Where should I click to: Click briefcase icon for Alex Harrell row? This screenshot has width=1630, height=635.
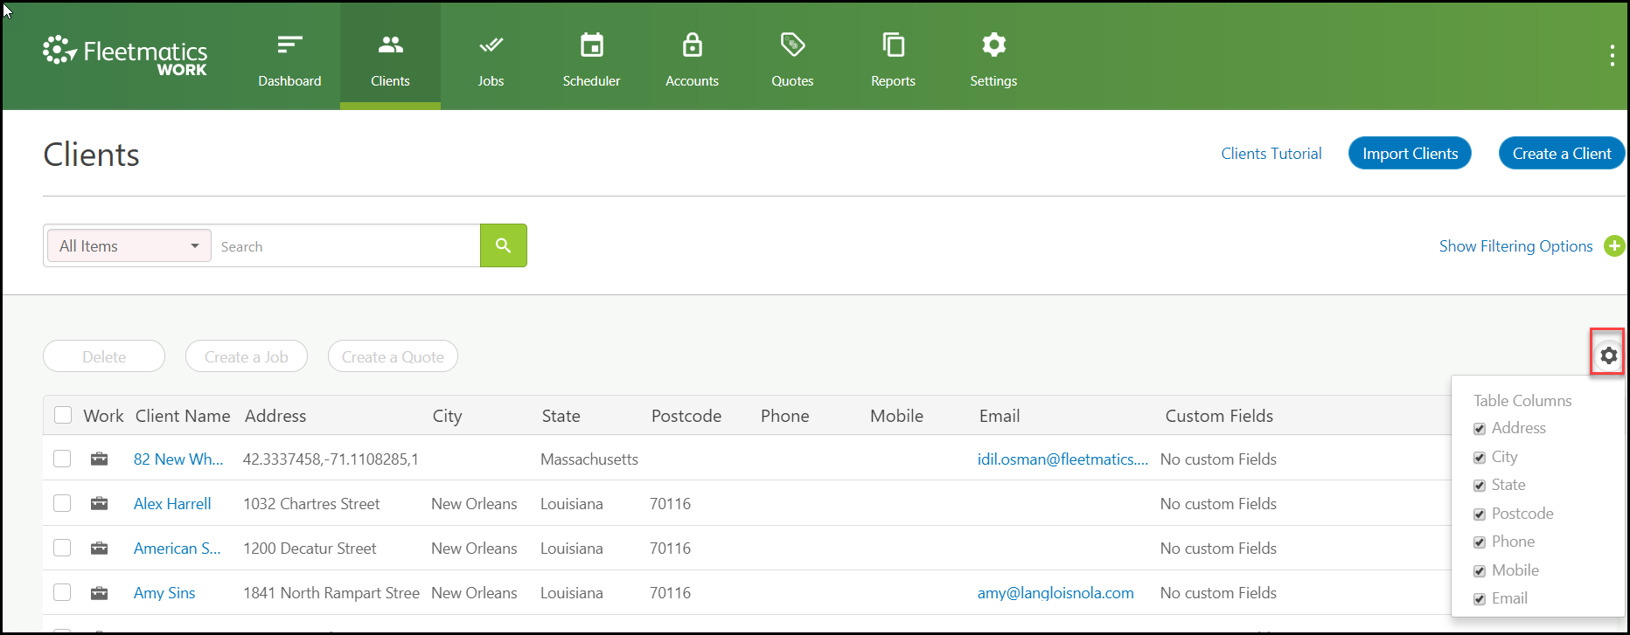tap(100, 503)
